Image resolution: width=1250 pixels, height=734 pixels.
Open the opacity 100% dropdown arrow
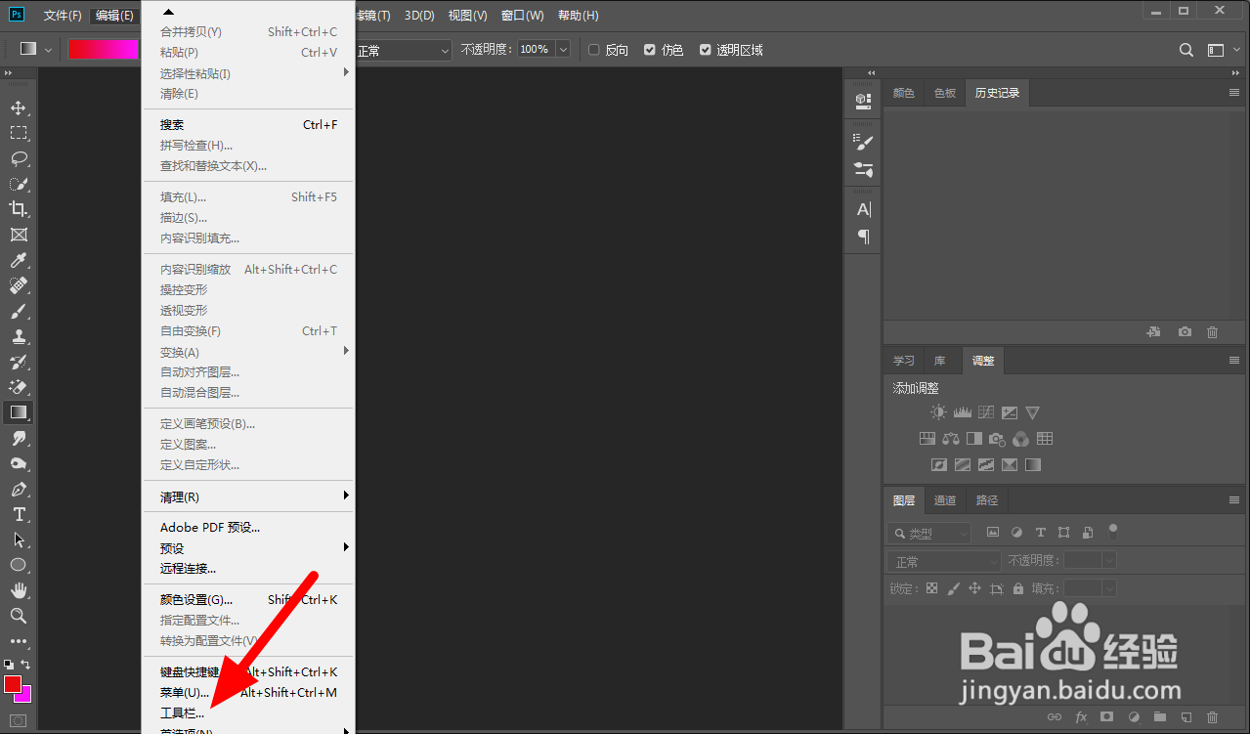pyautogui.click(x=563, y=50)
